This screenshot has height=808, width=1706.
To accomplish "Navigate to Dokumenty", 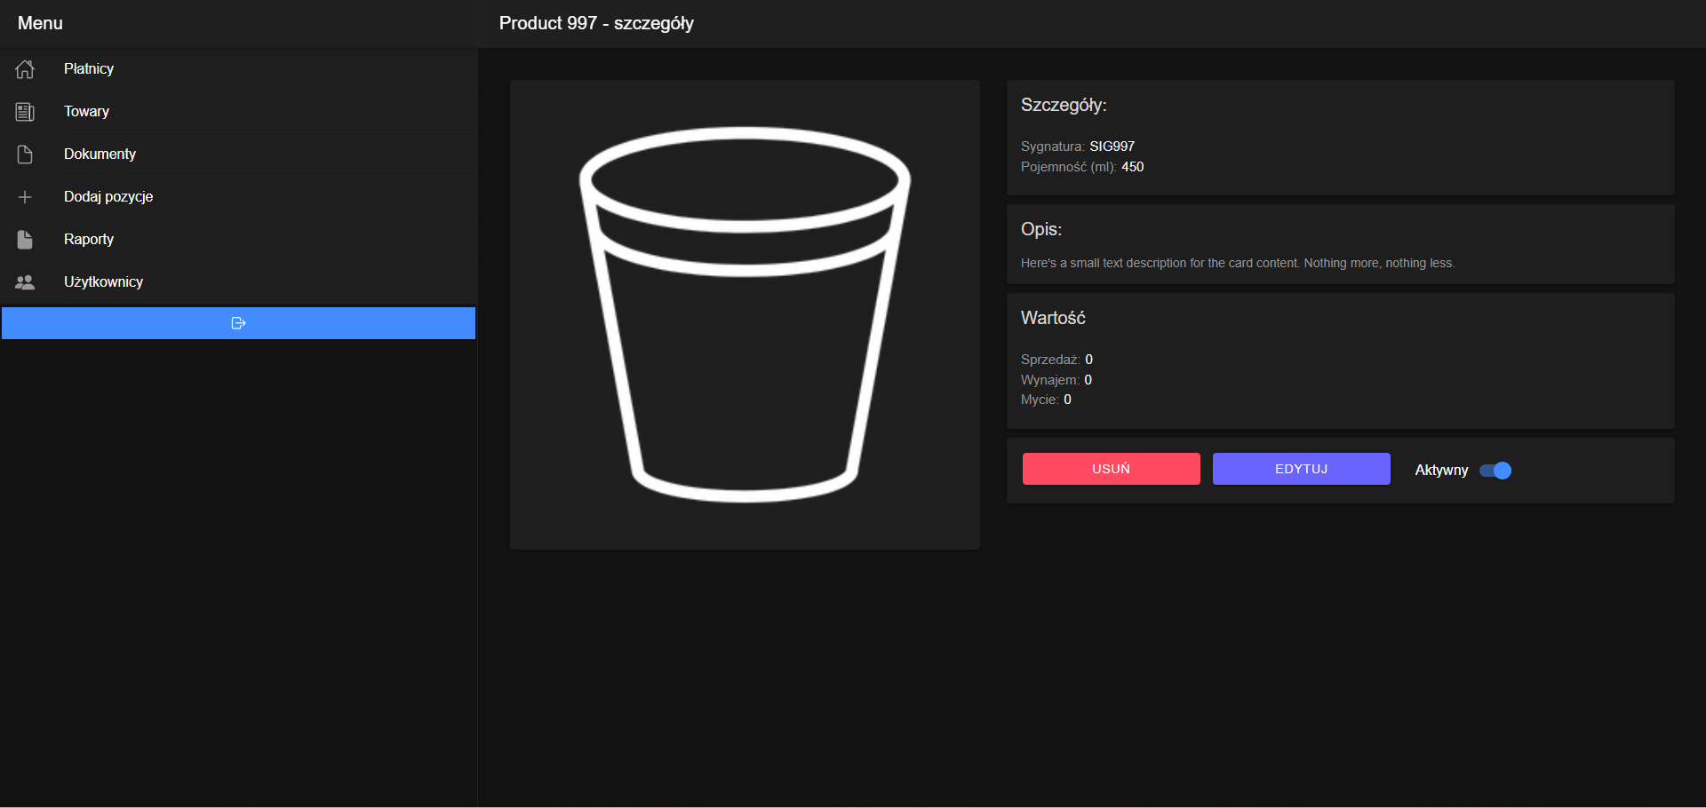I will (100, 154).
